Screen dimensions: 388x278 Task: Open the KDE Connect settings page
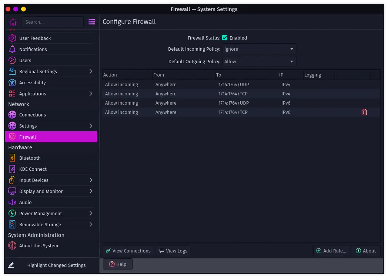click(x=51, y=169)
